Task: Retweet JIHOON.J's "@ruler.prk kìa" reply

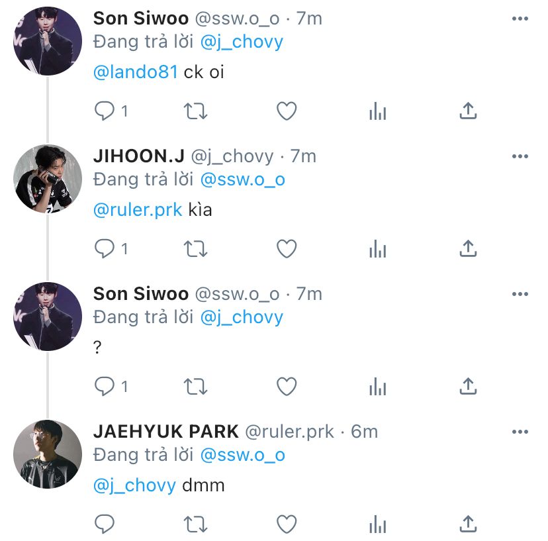Action: click(x=196, y=249)
